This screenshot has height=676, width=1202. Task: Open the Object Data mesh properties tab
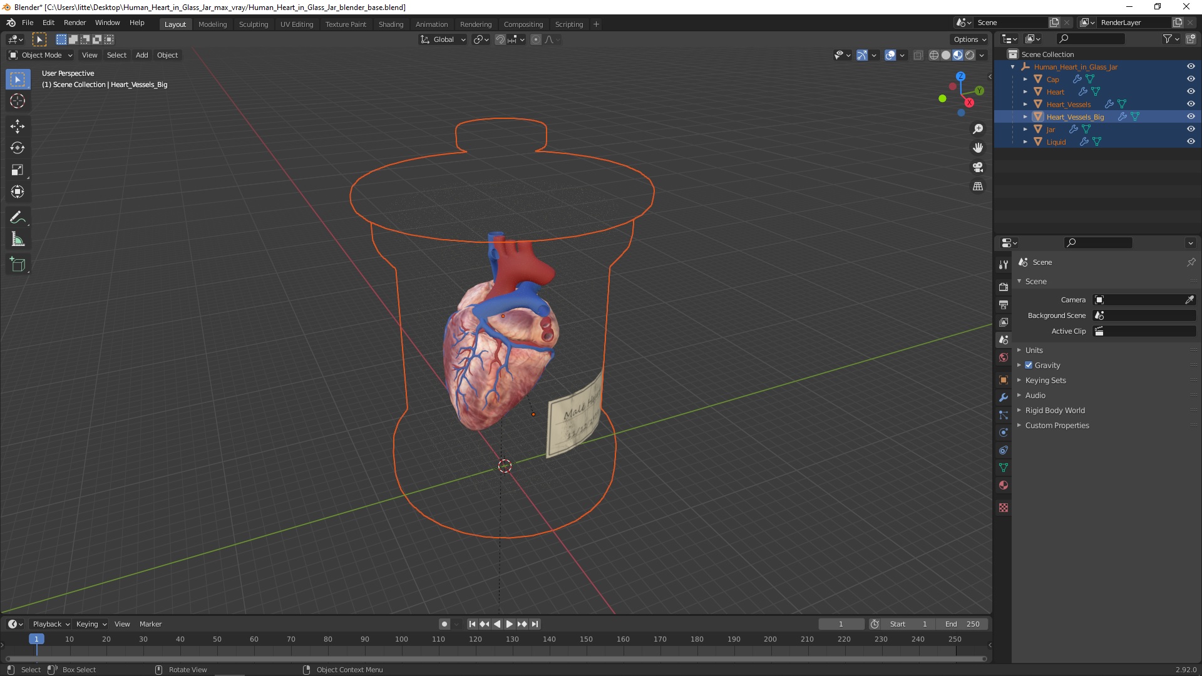[1004, 468]
